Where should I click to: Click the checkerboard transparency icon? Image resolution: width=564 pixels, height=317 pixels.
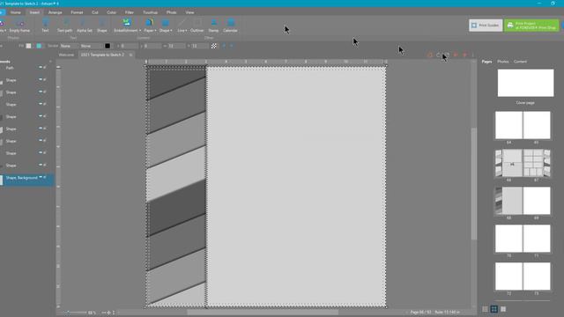[x=214, y=46]
